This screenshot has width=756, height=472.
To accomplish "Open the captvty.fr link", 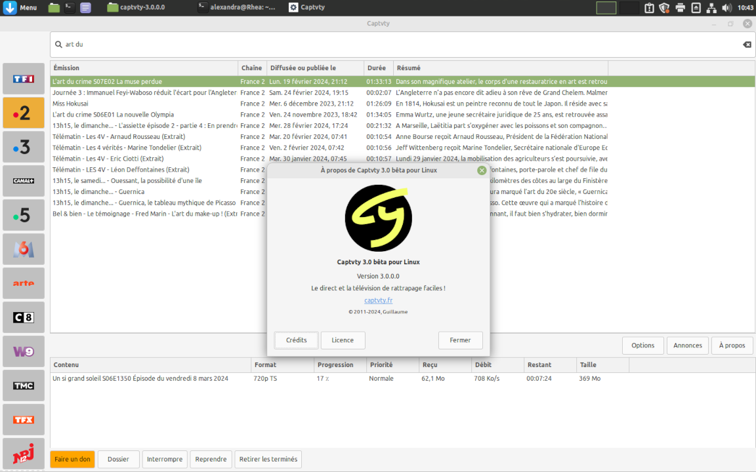I will (378, 300).
